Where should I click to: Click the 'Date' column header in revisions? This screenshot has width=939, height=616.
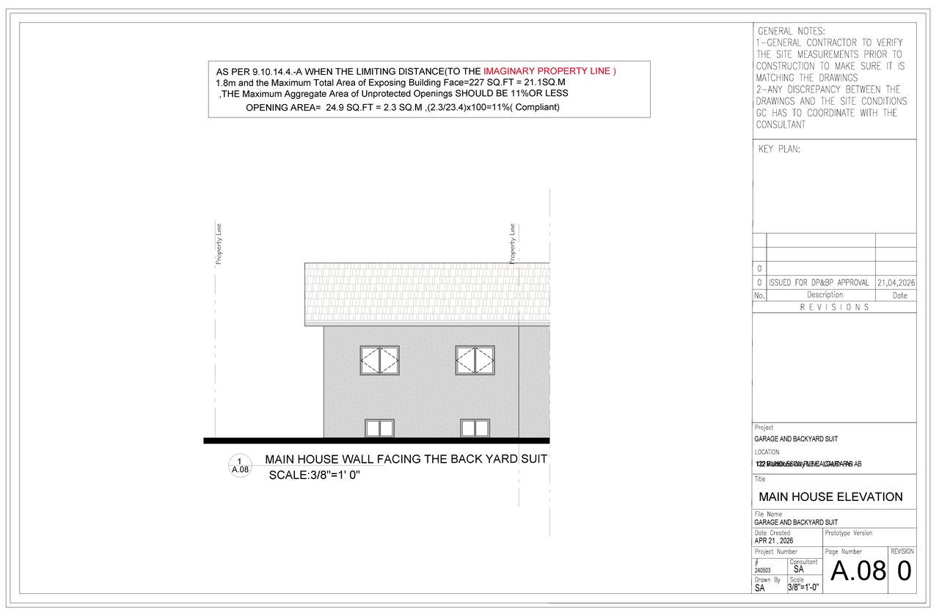click(x=900, y=296)
